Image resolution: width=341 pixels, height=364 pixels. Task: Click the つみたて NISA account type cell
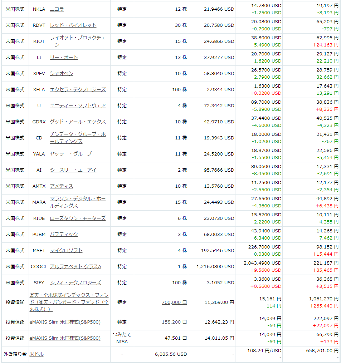(122, 338)
